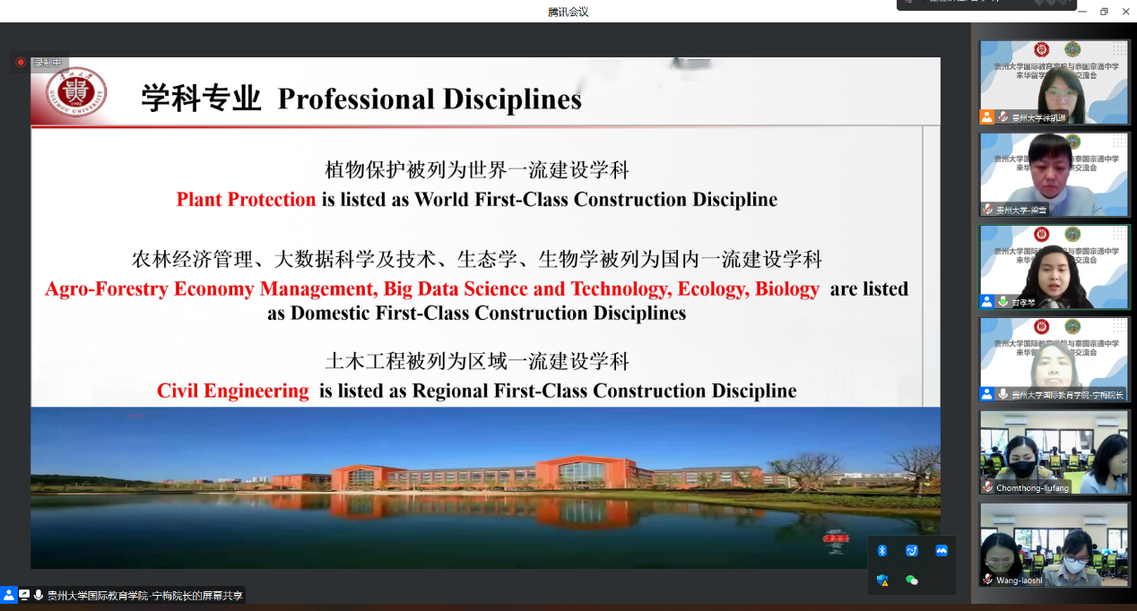This screenshot has height=611, width=1137.
Task: Click the campus building photo on slide
Action: point(485,487)
